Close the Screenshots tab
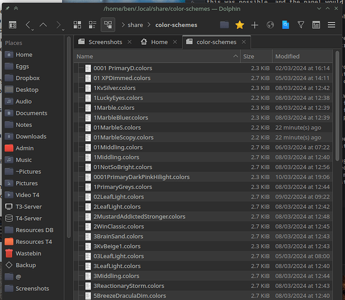Viewport: 345px width, 300px height. pos(130,42)
